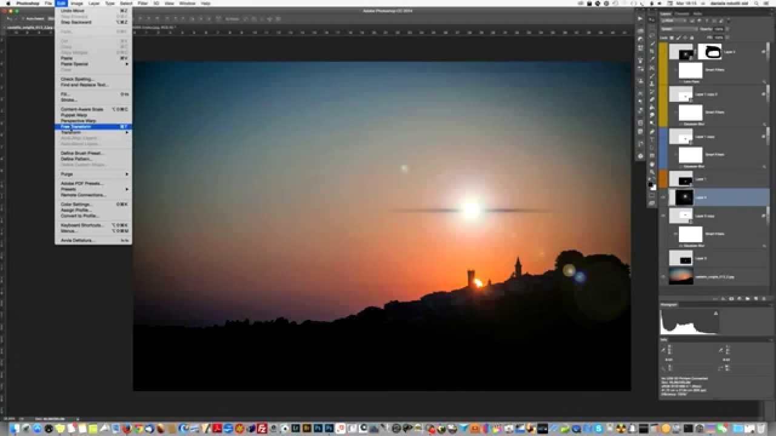Expand the Presets submenu
The width and height of the screenshot is (776, 436).
(x=93, y=189)
